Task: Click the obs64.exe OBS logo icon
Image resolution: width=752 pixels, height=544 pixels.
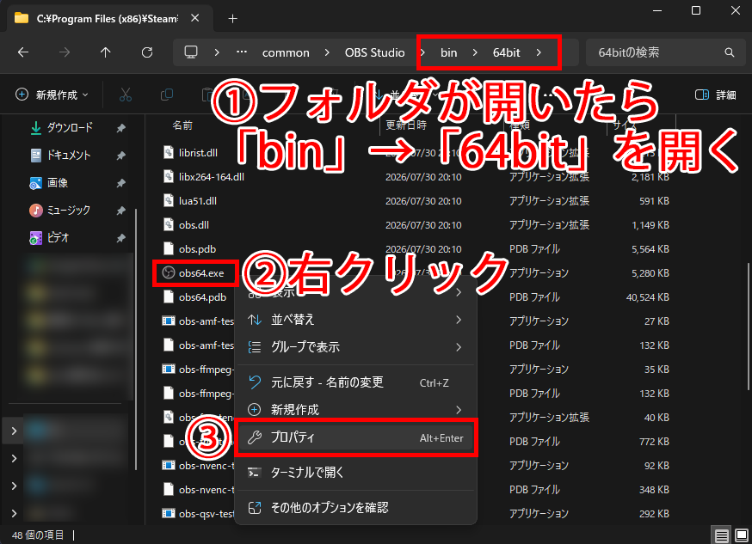Action: pyautogui.click(x=168, y=273)
